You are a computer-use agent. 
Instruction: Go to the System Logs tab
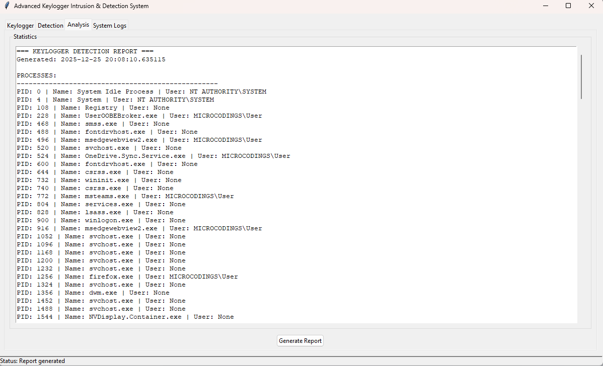110,26
